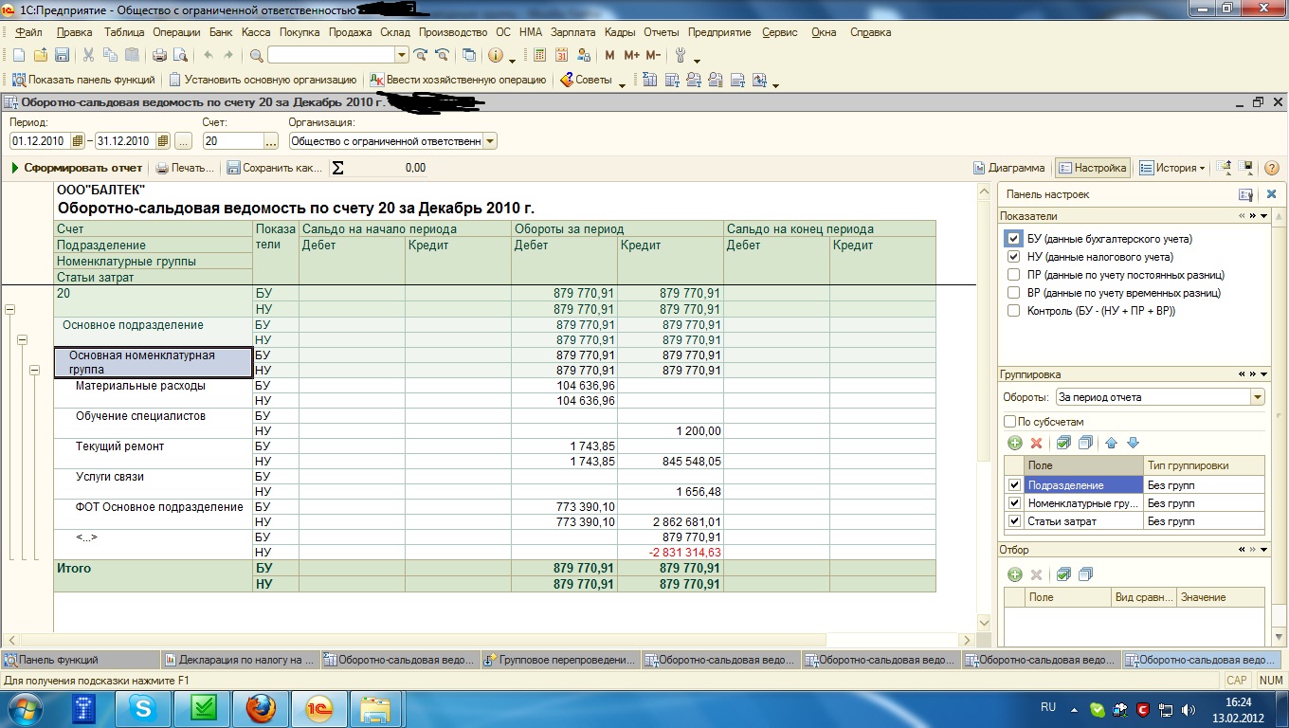Toggle the По субсчетам checkbox
This screenshot has width=1289, height=728.
click(1009, 422)
